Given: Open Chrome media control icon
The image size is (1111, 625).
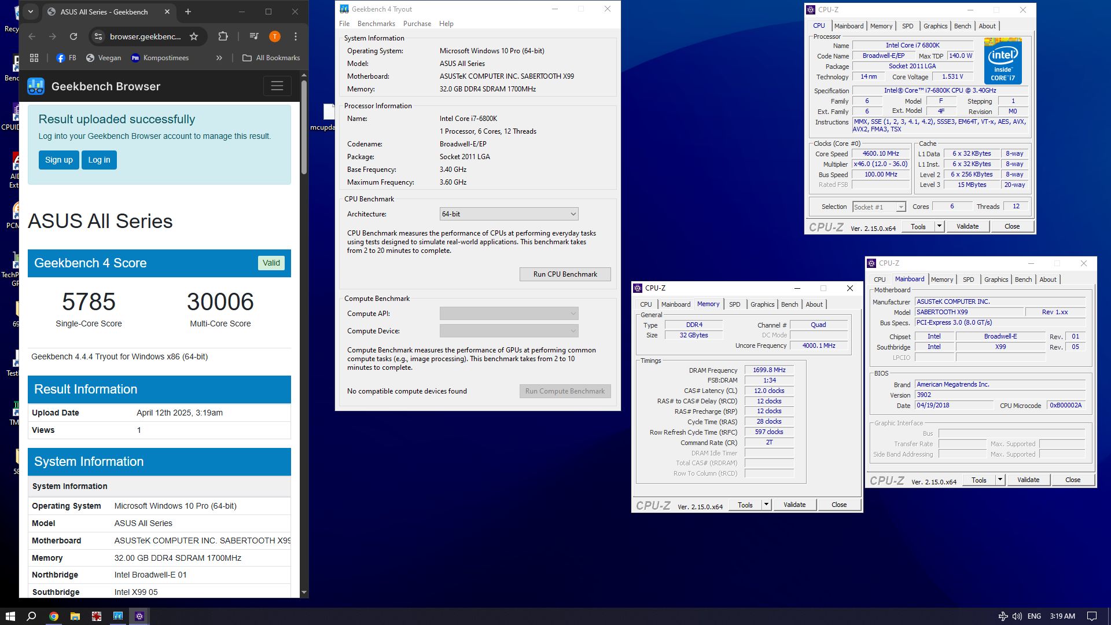Looking at the screenshot, I should 254,36.
